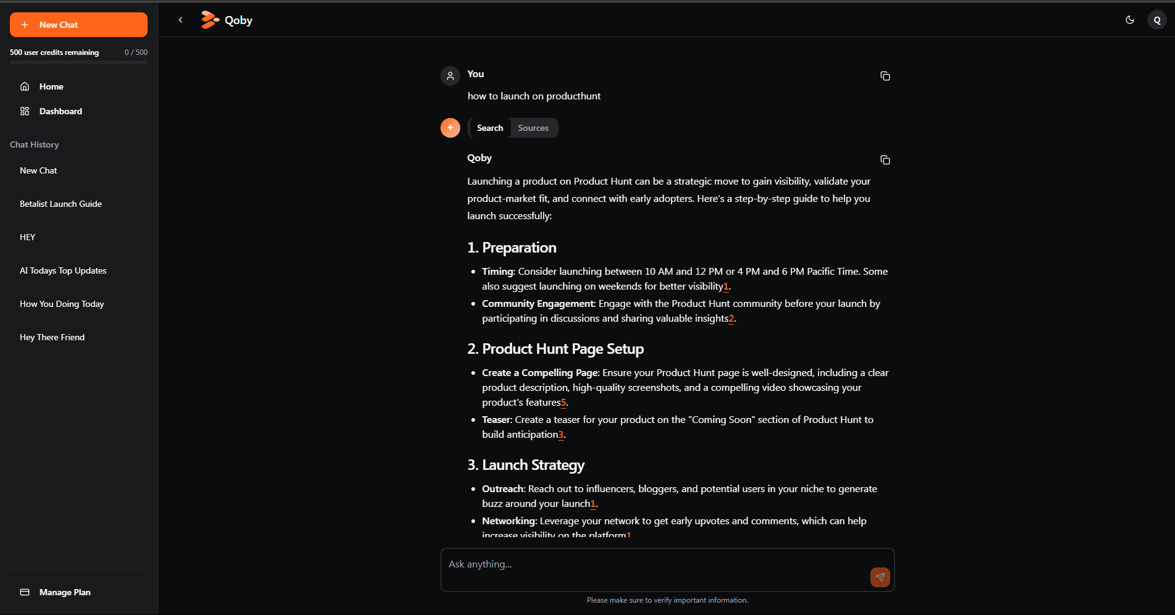This screenshot has width=1175, height=615.
Task: Switch to the Sources tab
Action: [x=533, y=128]
